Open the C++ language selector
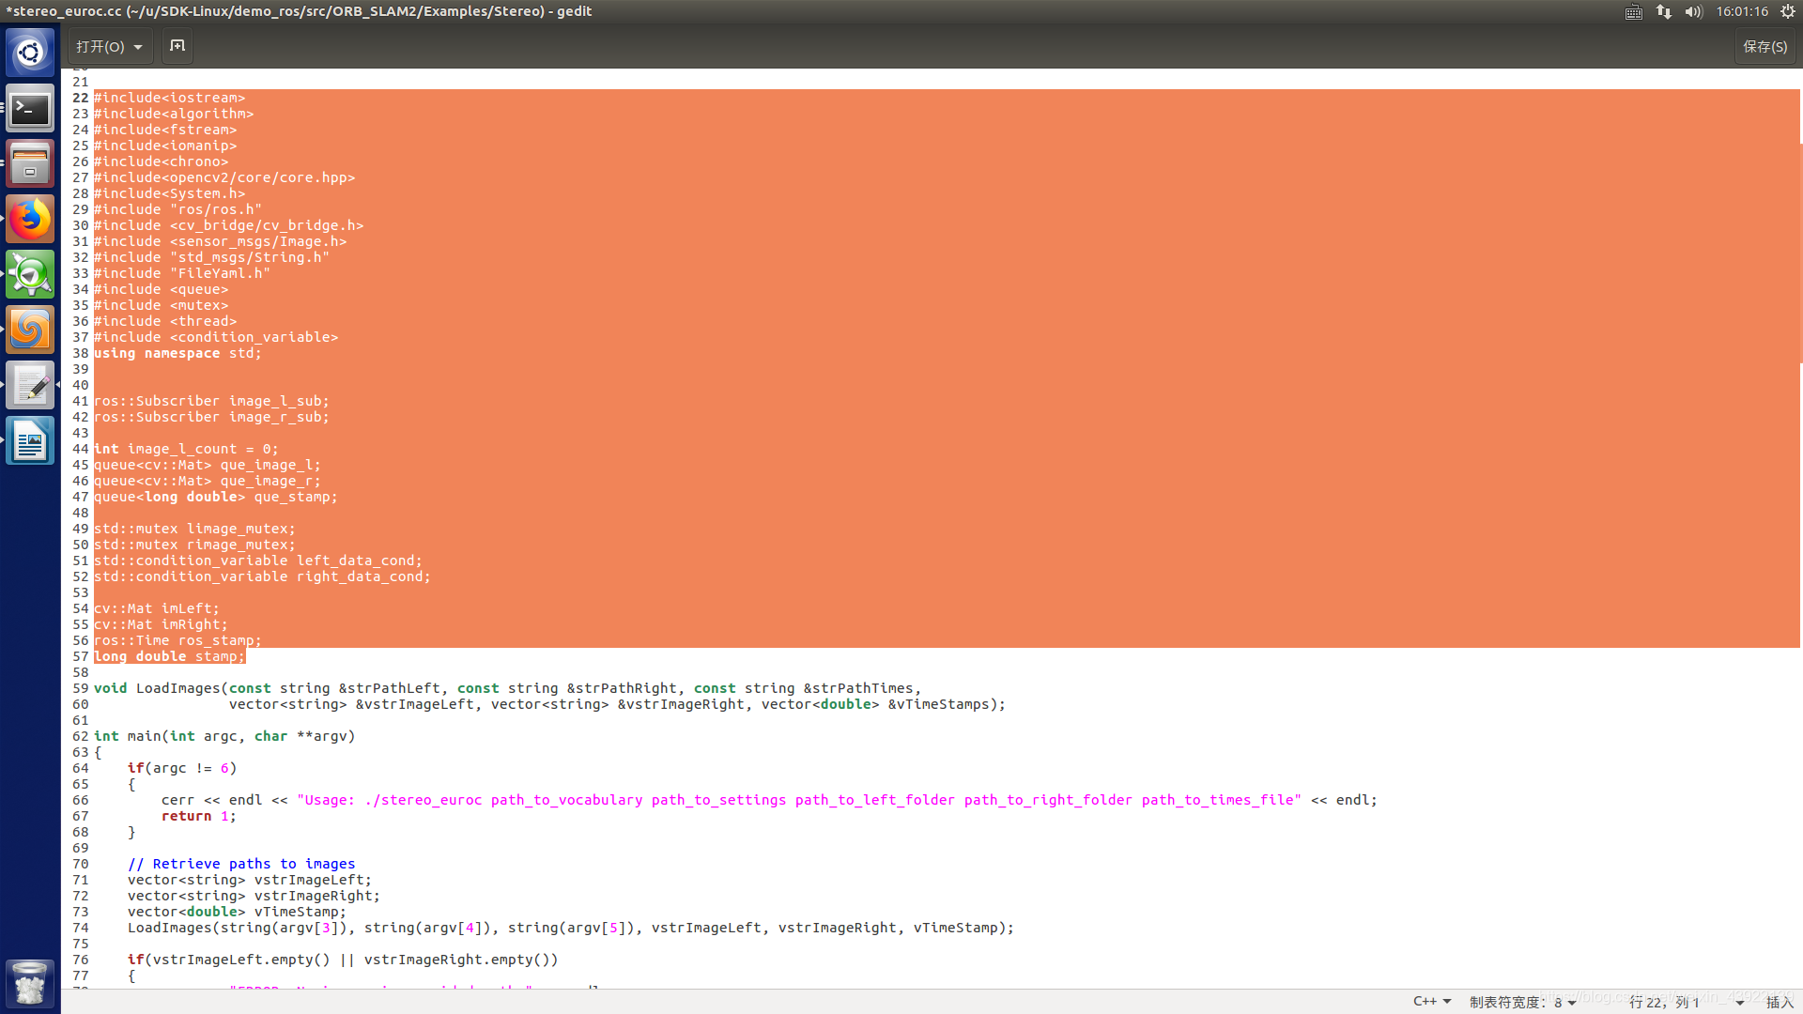The image size is (1803, 1014). pos(1432,1002)
